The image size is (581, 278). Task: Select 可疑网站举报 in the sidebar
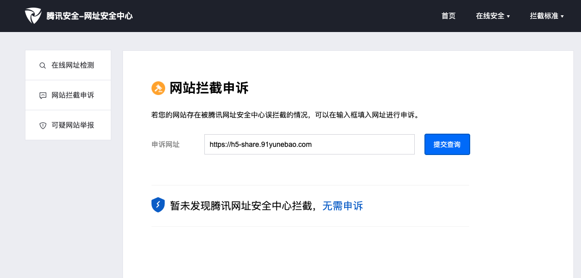click(68, 126)
